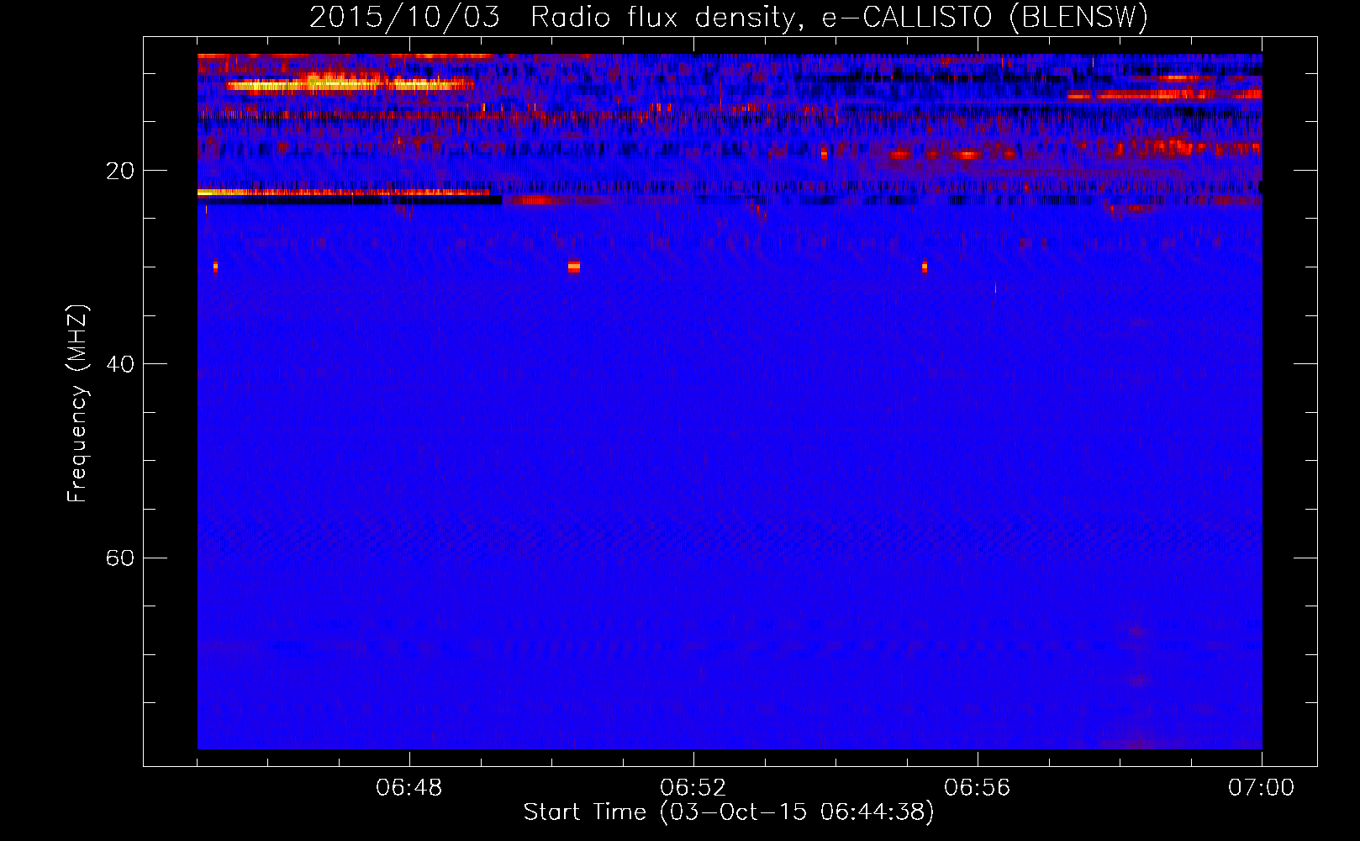The width and height of the screenshot is (1360, 841).
Task: Click the 06:56 time tick label
Action: pos(978,788)
